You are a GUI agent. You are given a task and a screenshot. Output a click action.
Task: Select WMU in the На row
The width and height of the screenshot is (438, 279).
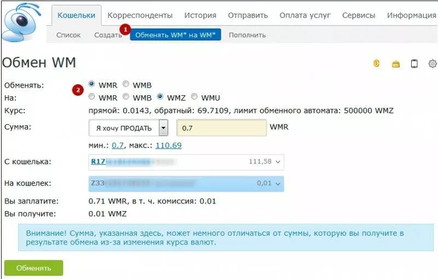pos(194,96)
